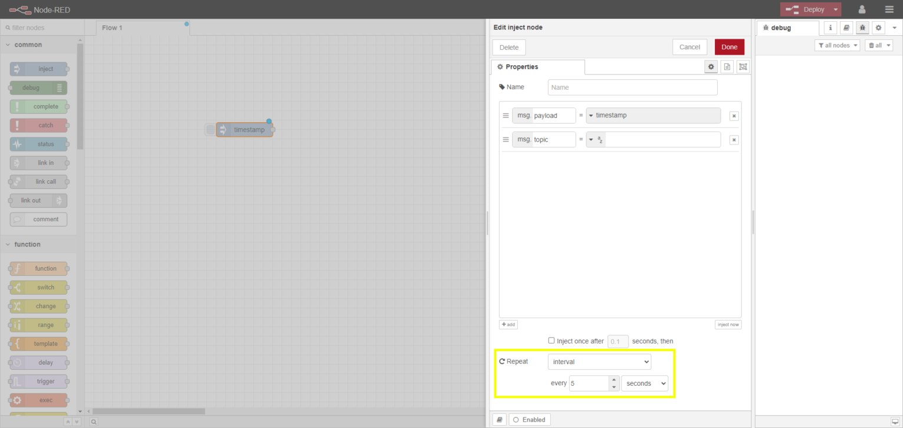Open the seconds unit dropdown
903x428 pixels.
click(x=644, y=383)
